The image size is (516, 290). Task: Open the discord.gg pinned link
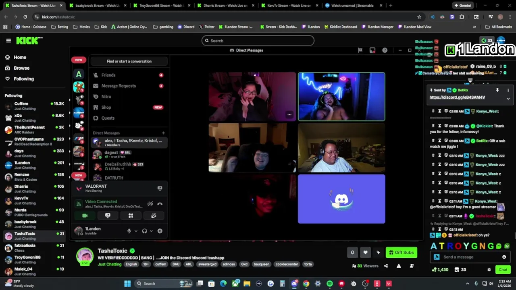457,97
